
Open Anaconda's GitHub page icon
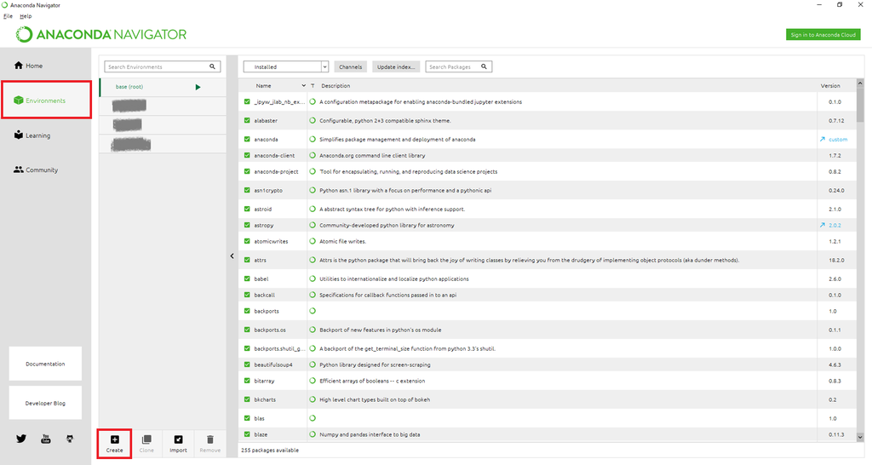coord(70,439)
